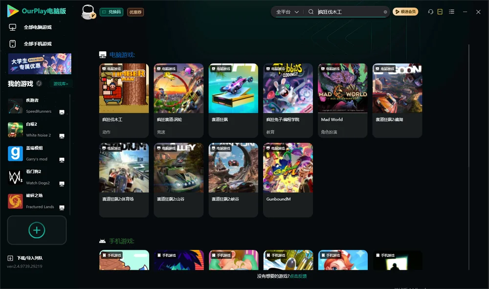Image resolution: width=489 pixels, height=289 pixels.
Task: Refresh my games with the circular icon
Action: (39, 83)
